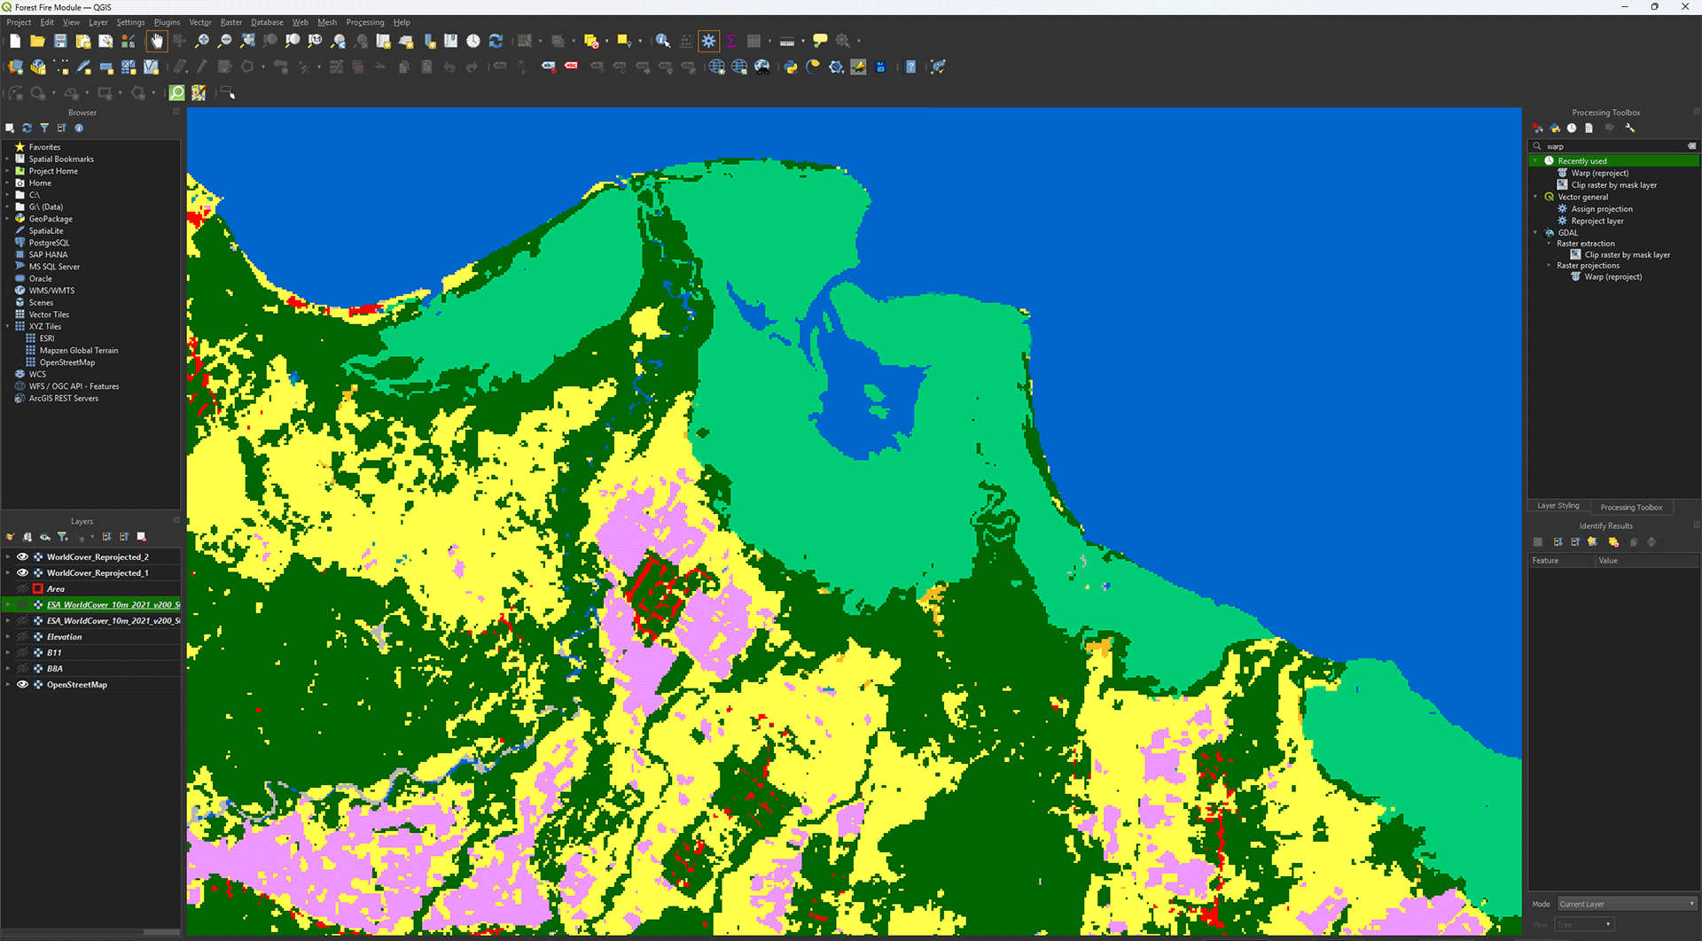
Task: Collapse the Recently used toolbox group
Action: (x=1535, y=161)
